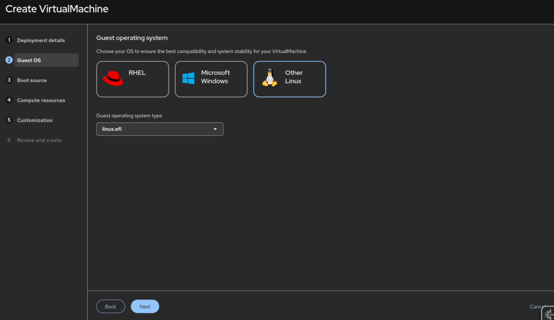Proceed with the Next button
The image size is (554, 320).
coord(145,306)
